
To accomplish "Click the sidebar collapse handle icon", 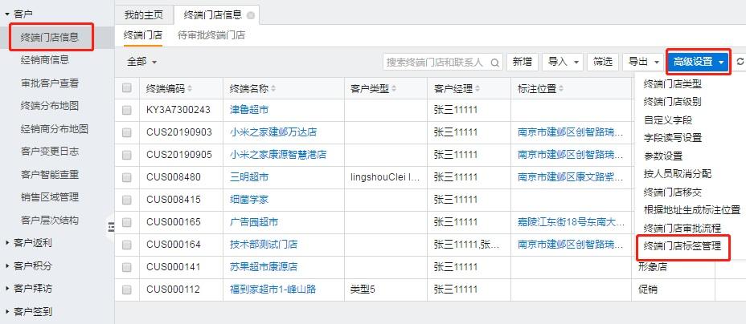I will click(110, 227).
